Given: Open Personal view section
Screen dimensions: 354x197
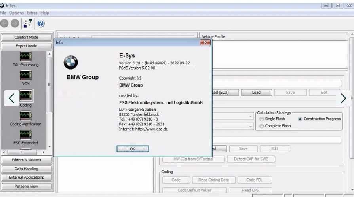Looking at the screenshot, I should pos(27,186).
